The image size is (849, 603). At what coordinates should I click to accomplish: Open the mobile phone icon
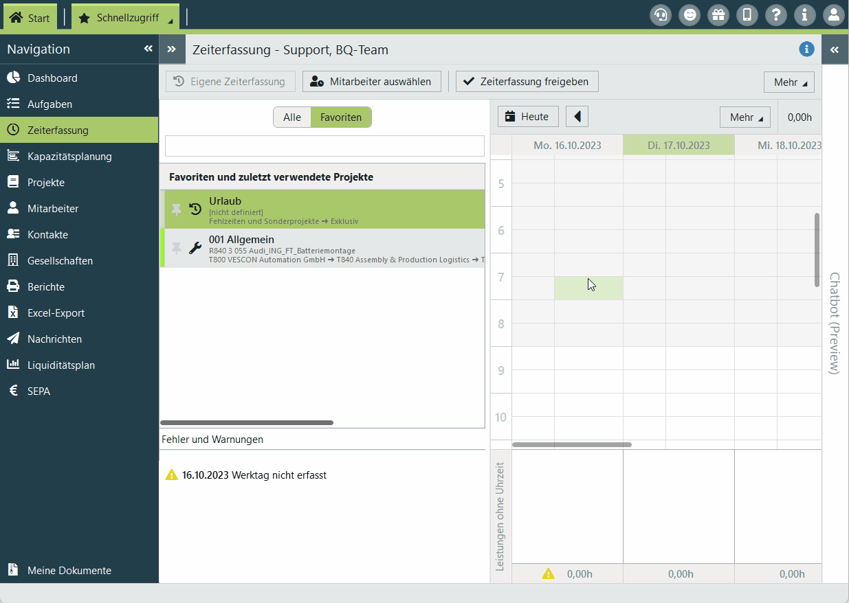point(747,15)
